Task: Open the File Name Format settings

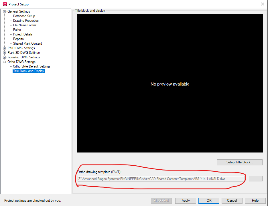Action: coord(25,25)
